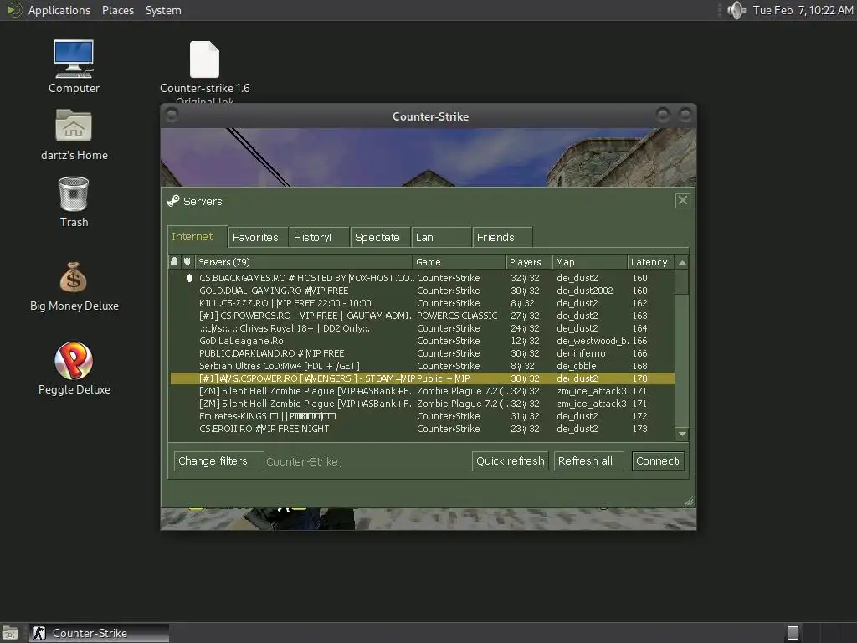Close the Servers dialog with X
Image resolution: width=857 pixels, height=643 pixels.
pyautogui.click(x=683, y=201)
